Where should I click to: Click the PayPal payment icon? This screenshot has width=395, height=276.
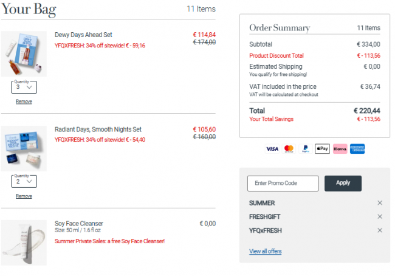306,149
